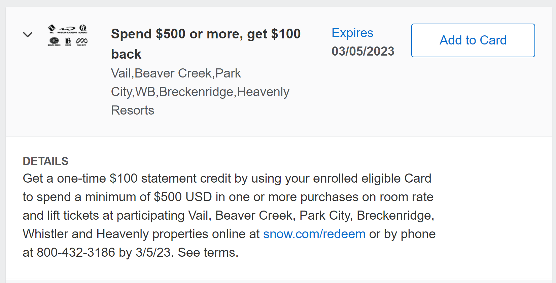Click the 03/05/2023 expiration date

363,51
